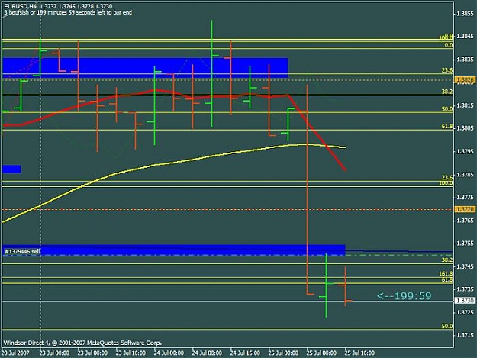Select the orange dashed line at 1.3770
Image resolution: width=477 pixels, height=358 pixels.
227,210
